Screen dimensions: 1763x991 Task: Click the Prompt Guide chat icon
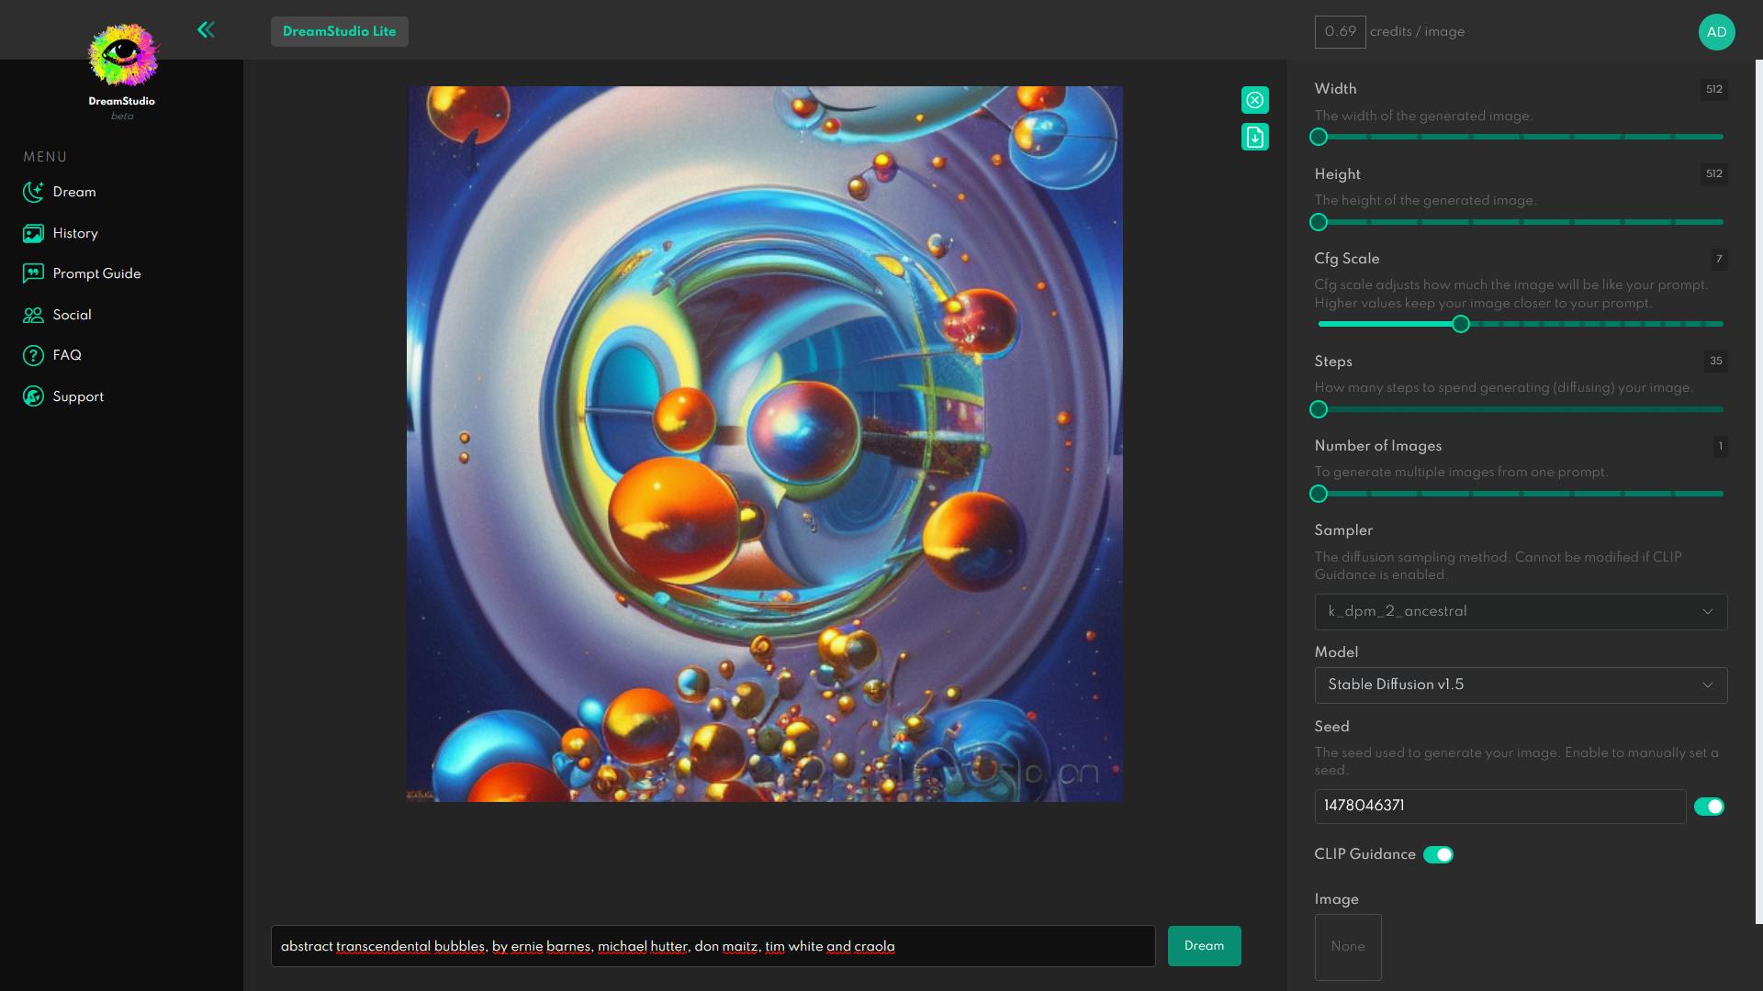pyautogui.click(x=33, y=273)
